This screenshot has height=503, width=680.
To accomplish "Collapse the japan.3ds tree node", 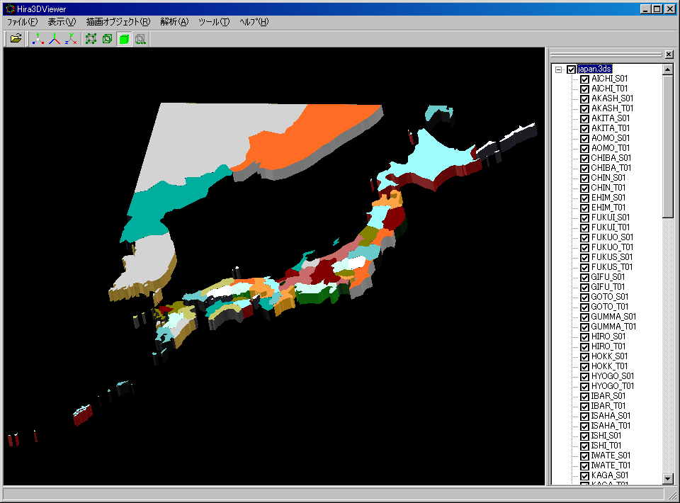I will click(x=559, y=69).
